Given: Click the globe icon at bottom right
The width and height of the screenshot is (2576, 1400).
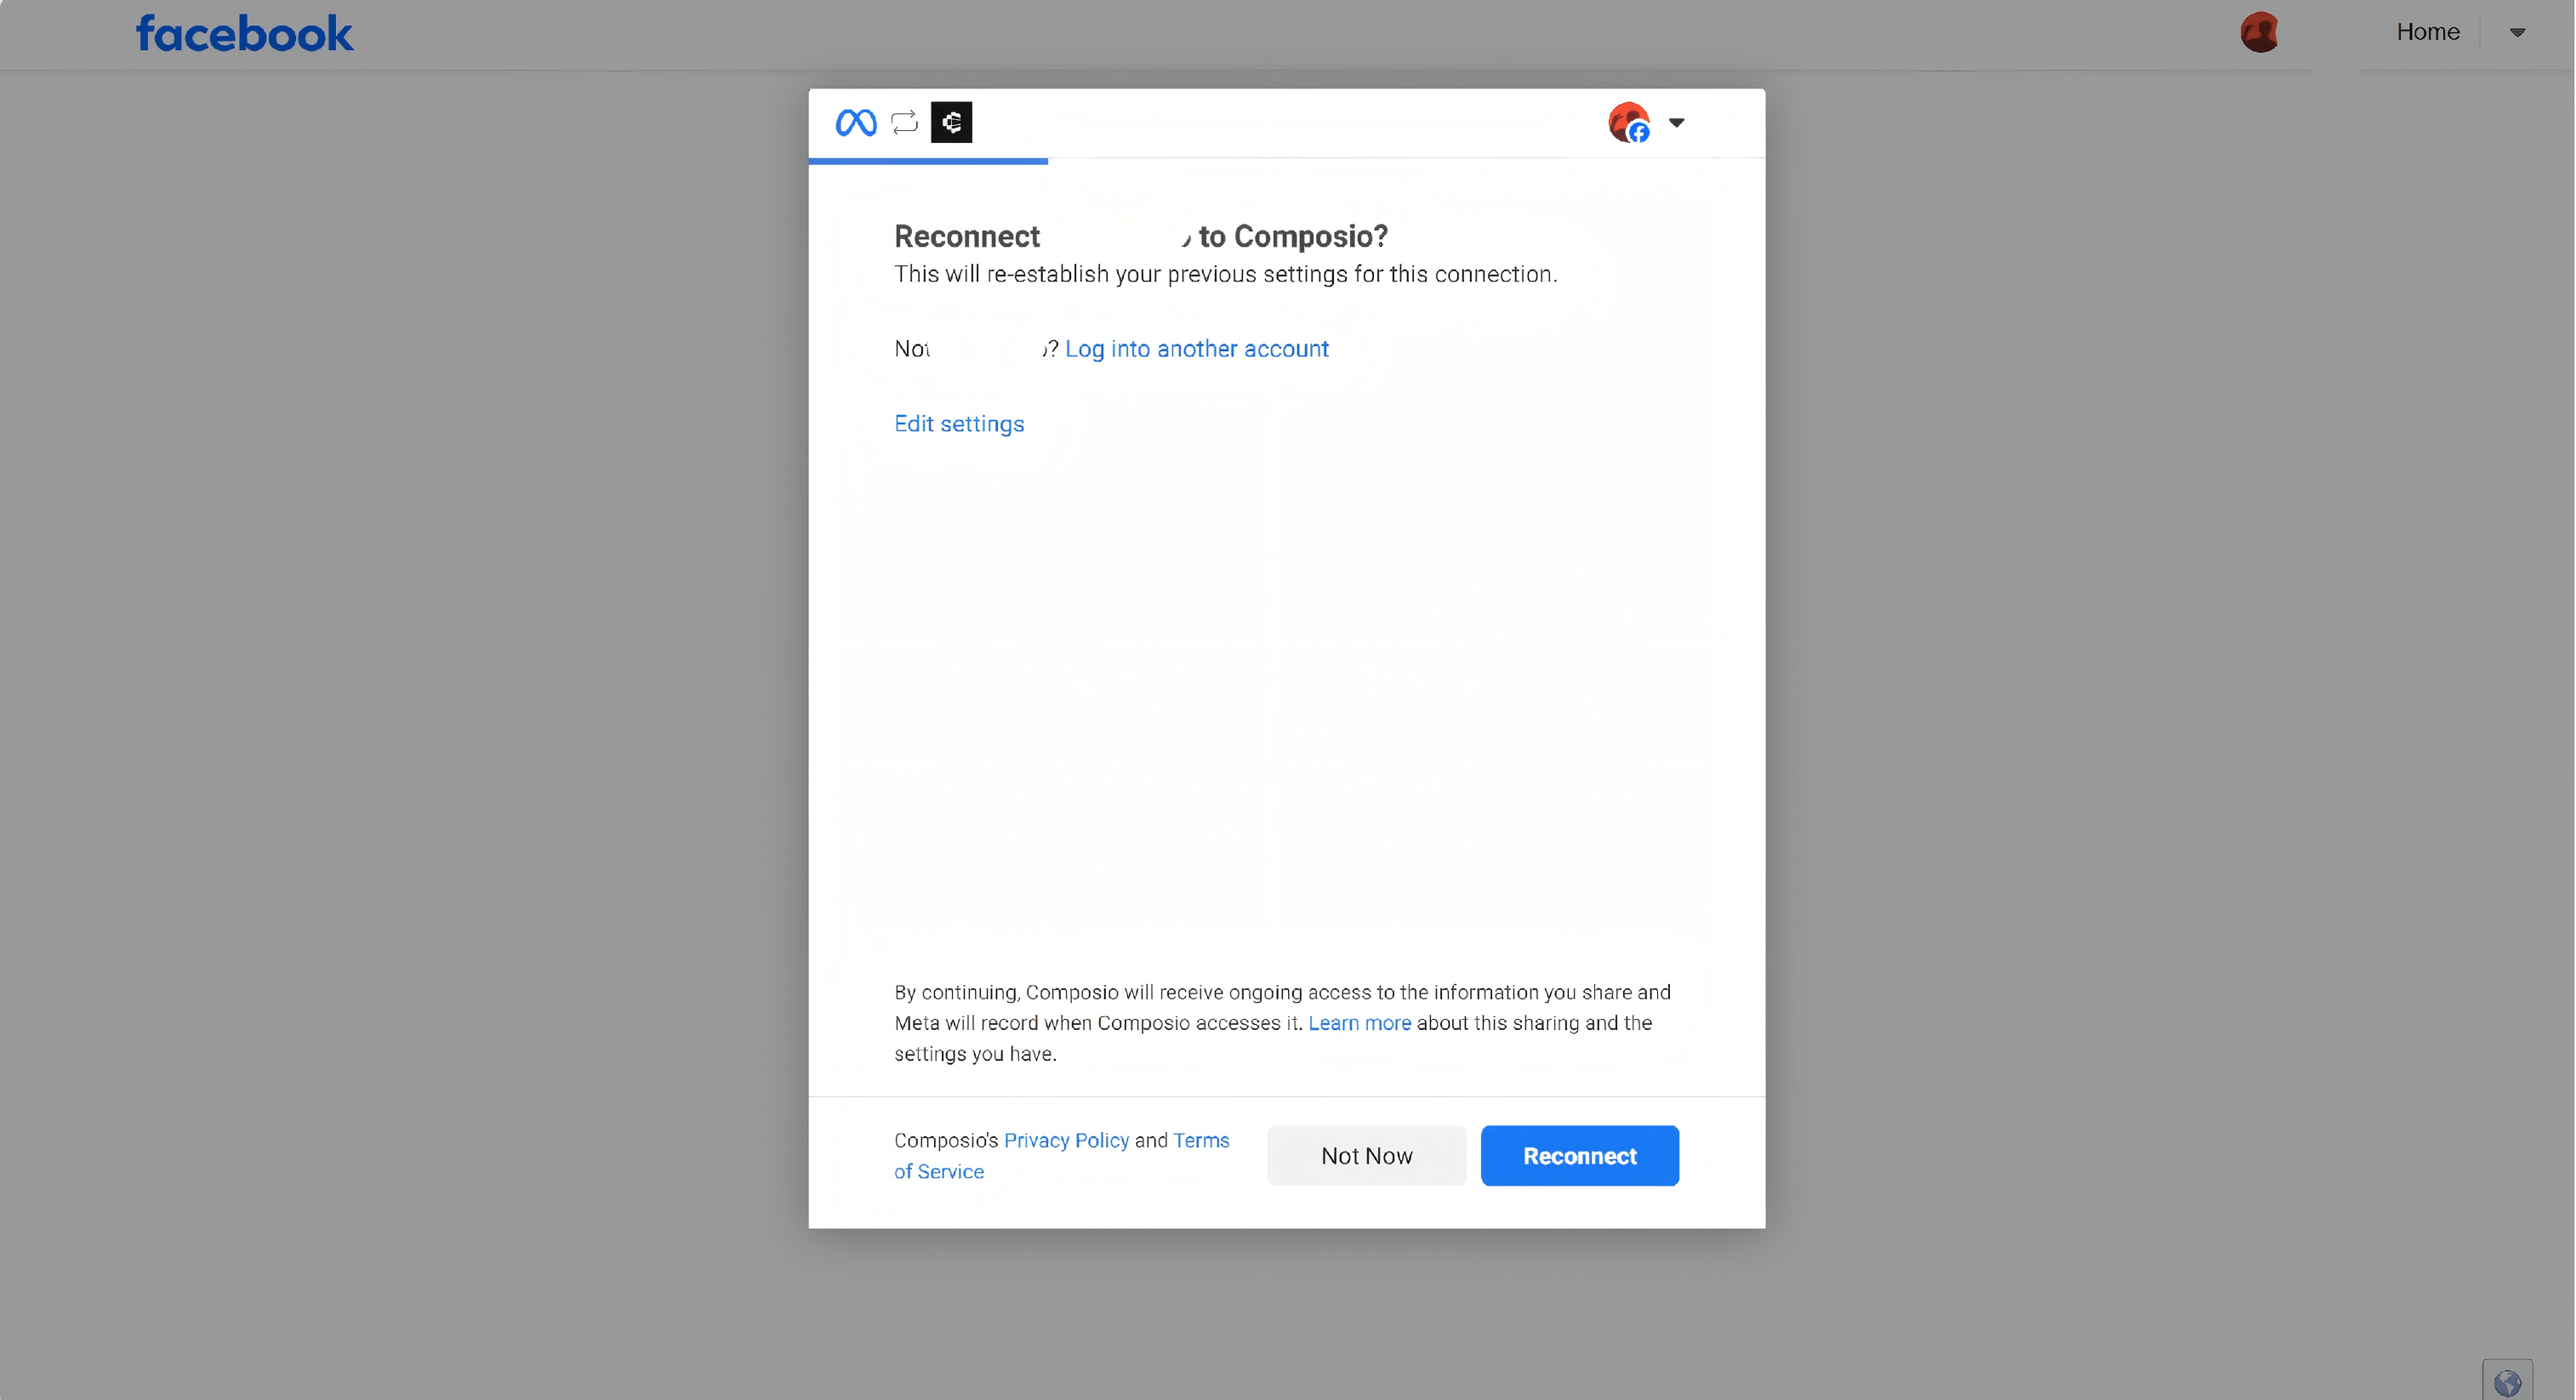Looking at the screenshot, I should point(2507,1382).
